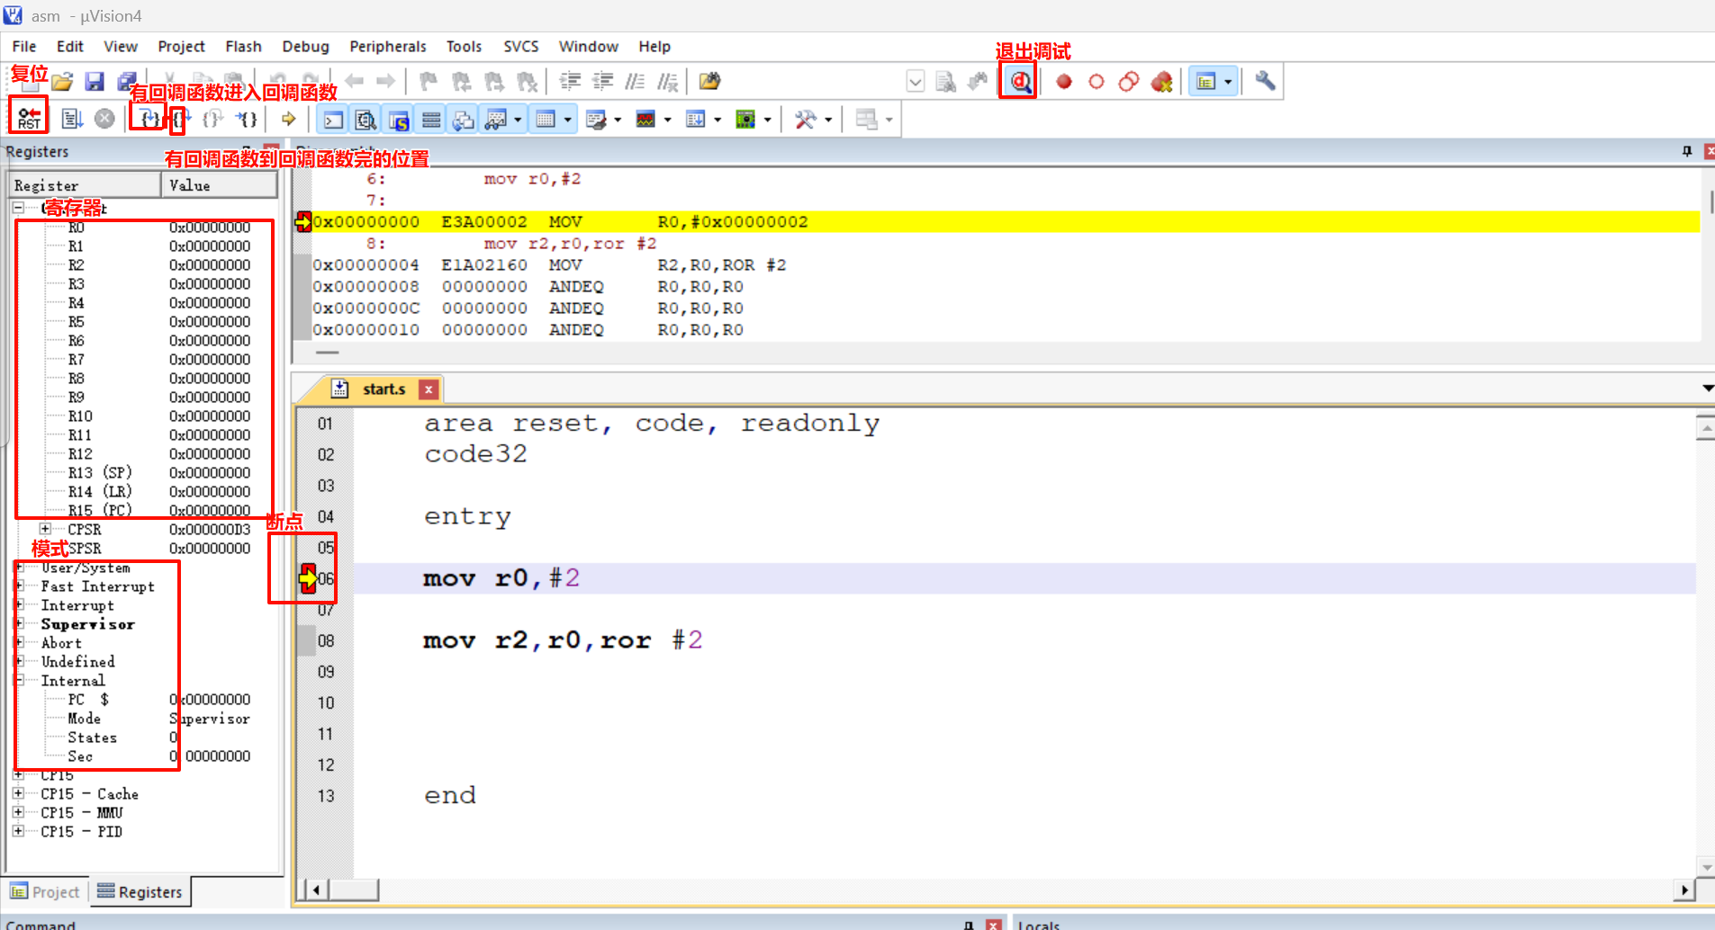Open the Trace windows icon
This screenshot has width=1715, height=930.
click(694, 119)
